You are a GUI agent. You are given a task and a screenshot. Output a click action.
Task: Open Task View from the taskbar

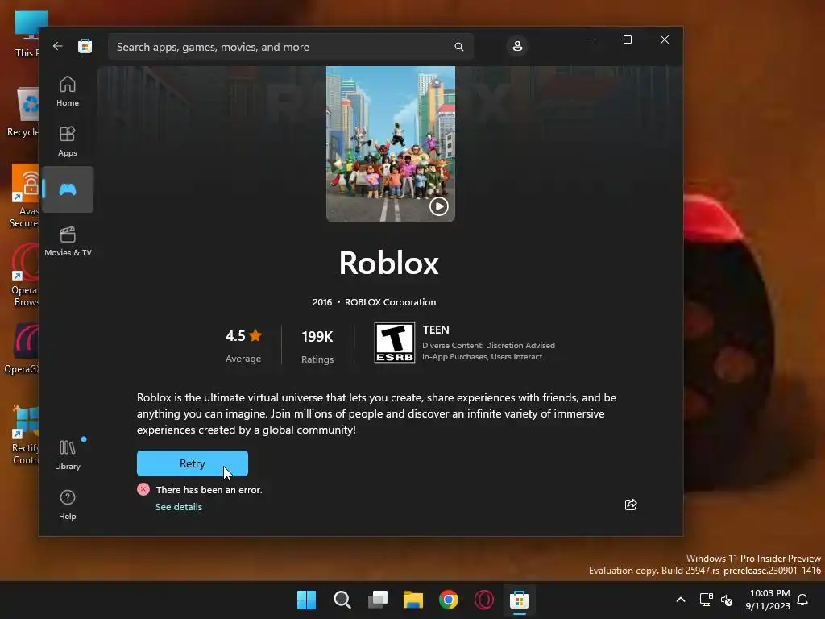pos(378,600)
